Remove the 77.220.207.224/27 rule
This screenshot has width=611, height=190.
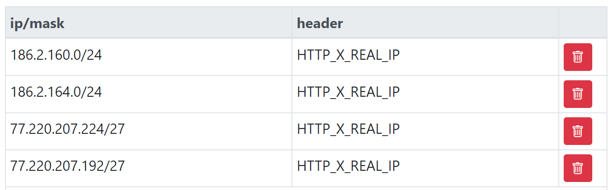click(578, 131)
